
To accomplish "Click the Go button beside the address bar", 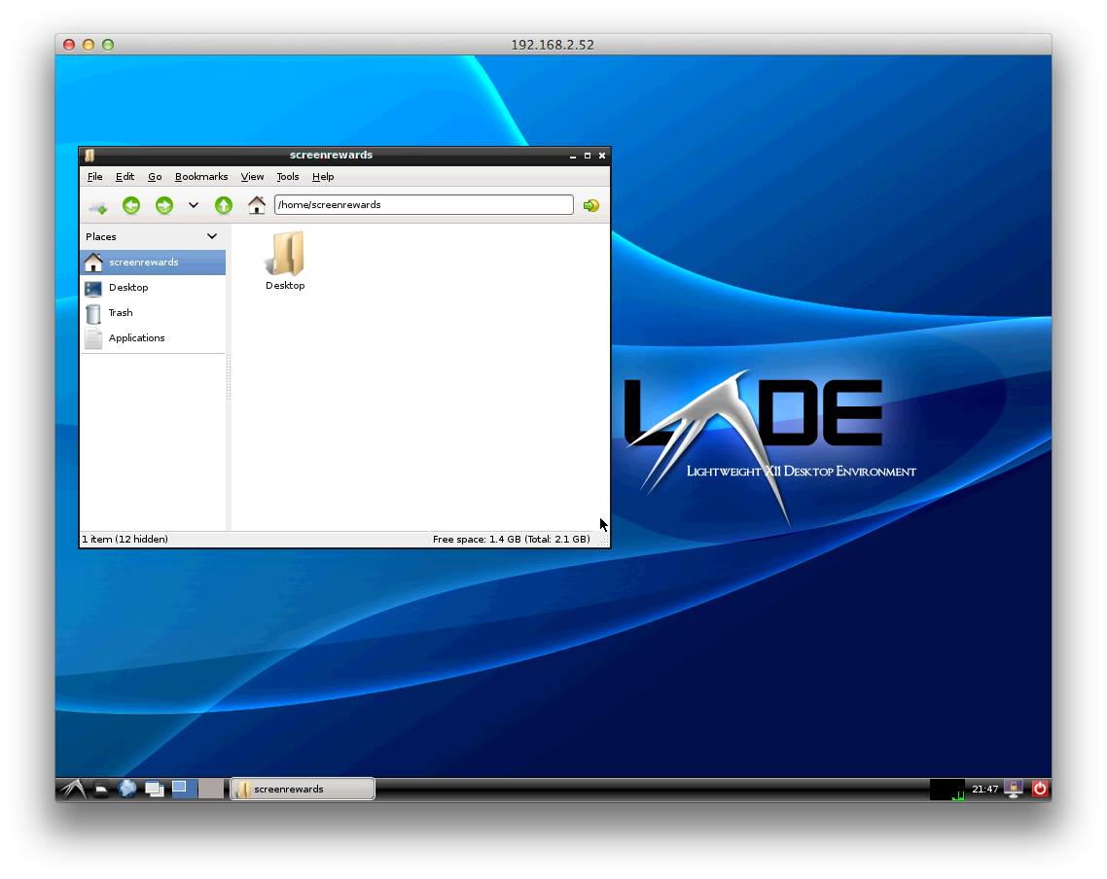I will coord(590,205).
